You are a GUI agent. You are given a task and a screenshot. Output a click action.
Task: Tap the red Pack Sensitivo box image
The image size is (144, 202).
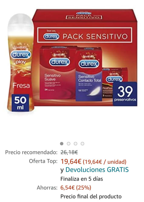tap(85, 57)
